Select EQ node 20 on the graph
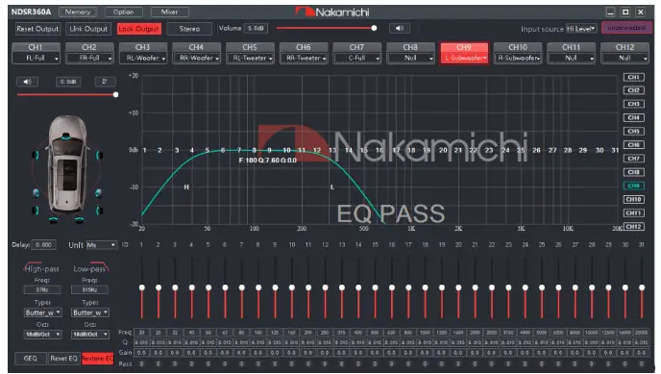The image size is (661, 374). 443,150
